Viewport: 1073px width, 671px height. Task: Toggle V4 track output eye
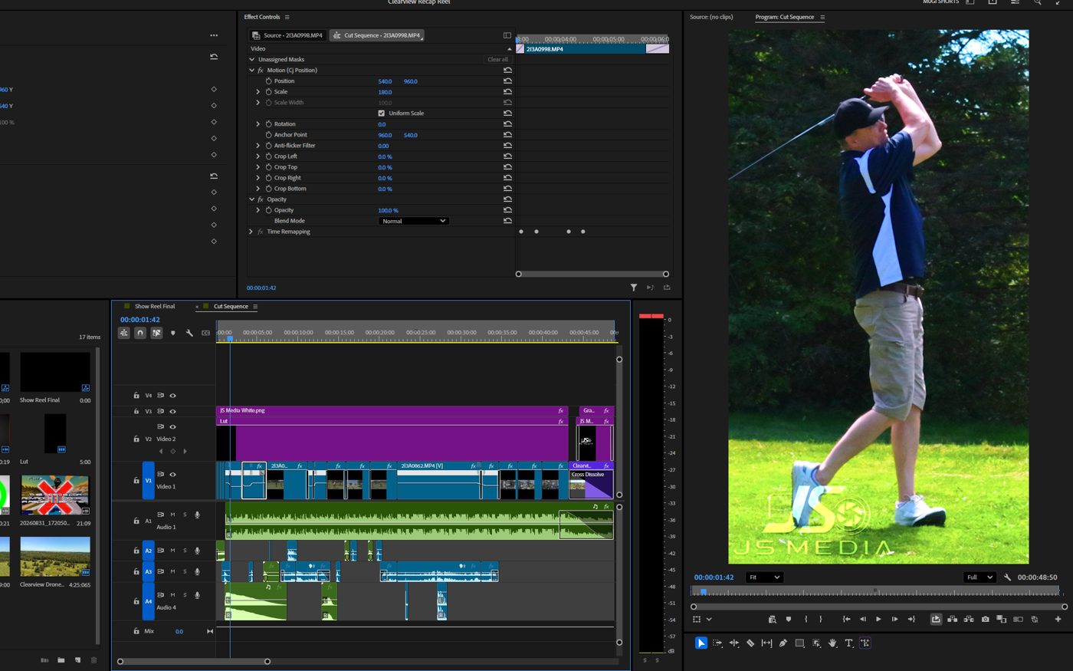click(x=172, y=396)
